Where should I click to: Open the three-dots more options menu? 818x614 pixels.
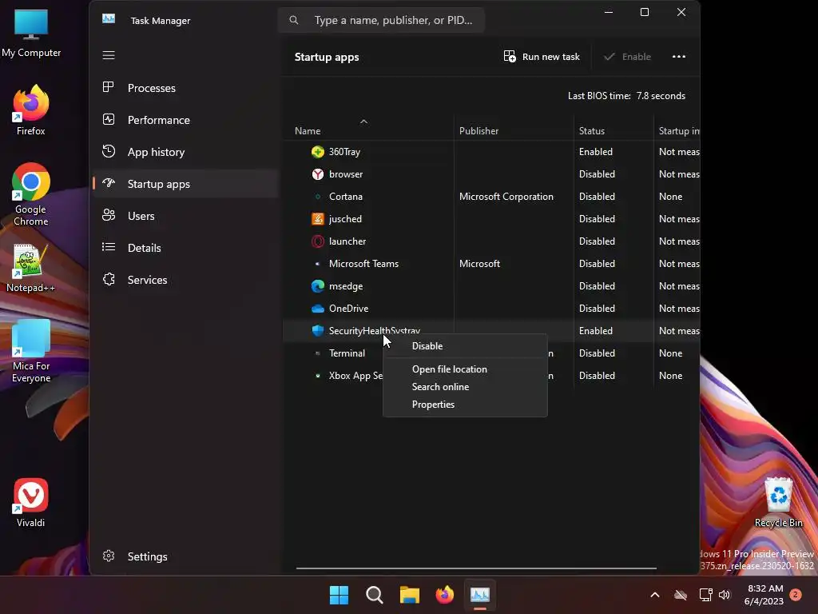tap(679, 57)
